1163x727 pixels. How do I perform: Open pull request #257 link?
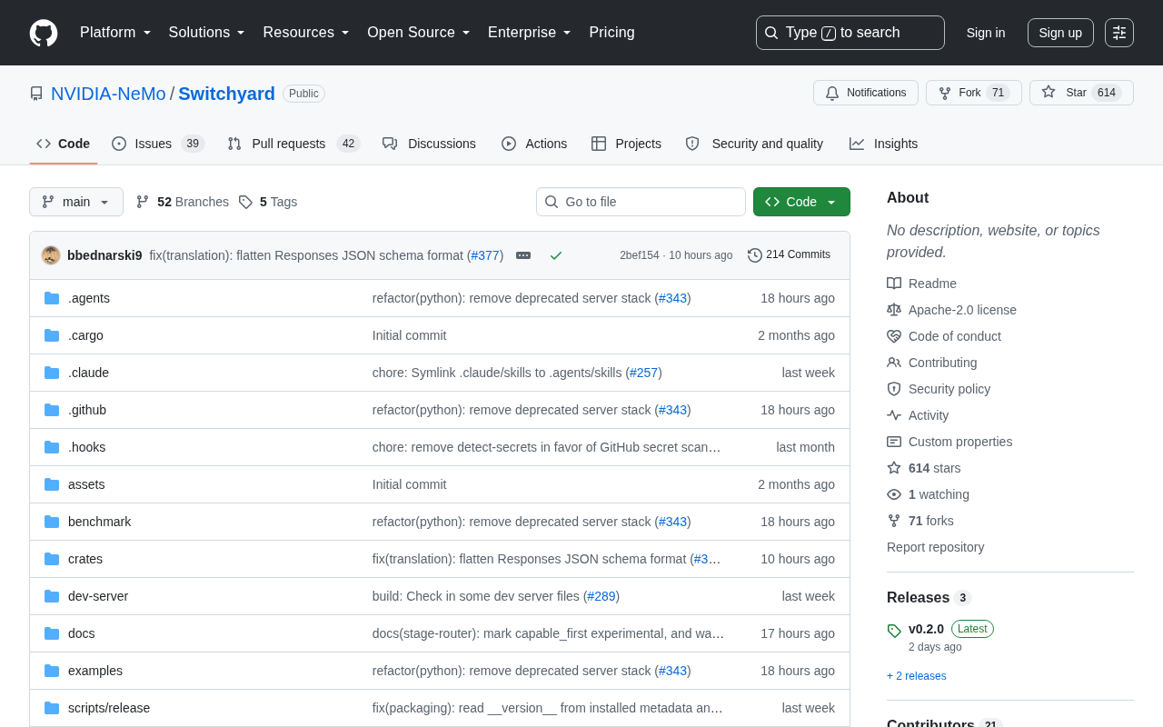pos(643,373)
